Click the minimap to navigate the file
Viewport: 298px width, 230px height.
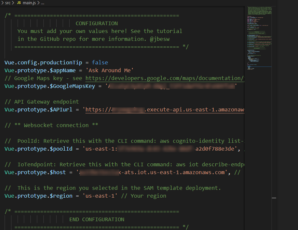pos(259,36)
